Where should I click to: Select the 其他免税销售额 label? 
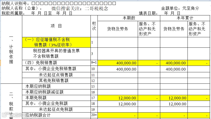[56, 81]
